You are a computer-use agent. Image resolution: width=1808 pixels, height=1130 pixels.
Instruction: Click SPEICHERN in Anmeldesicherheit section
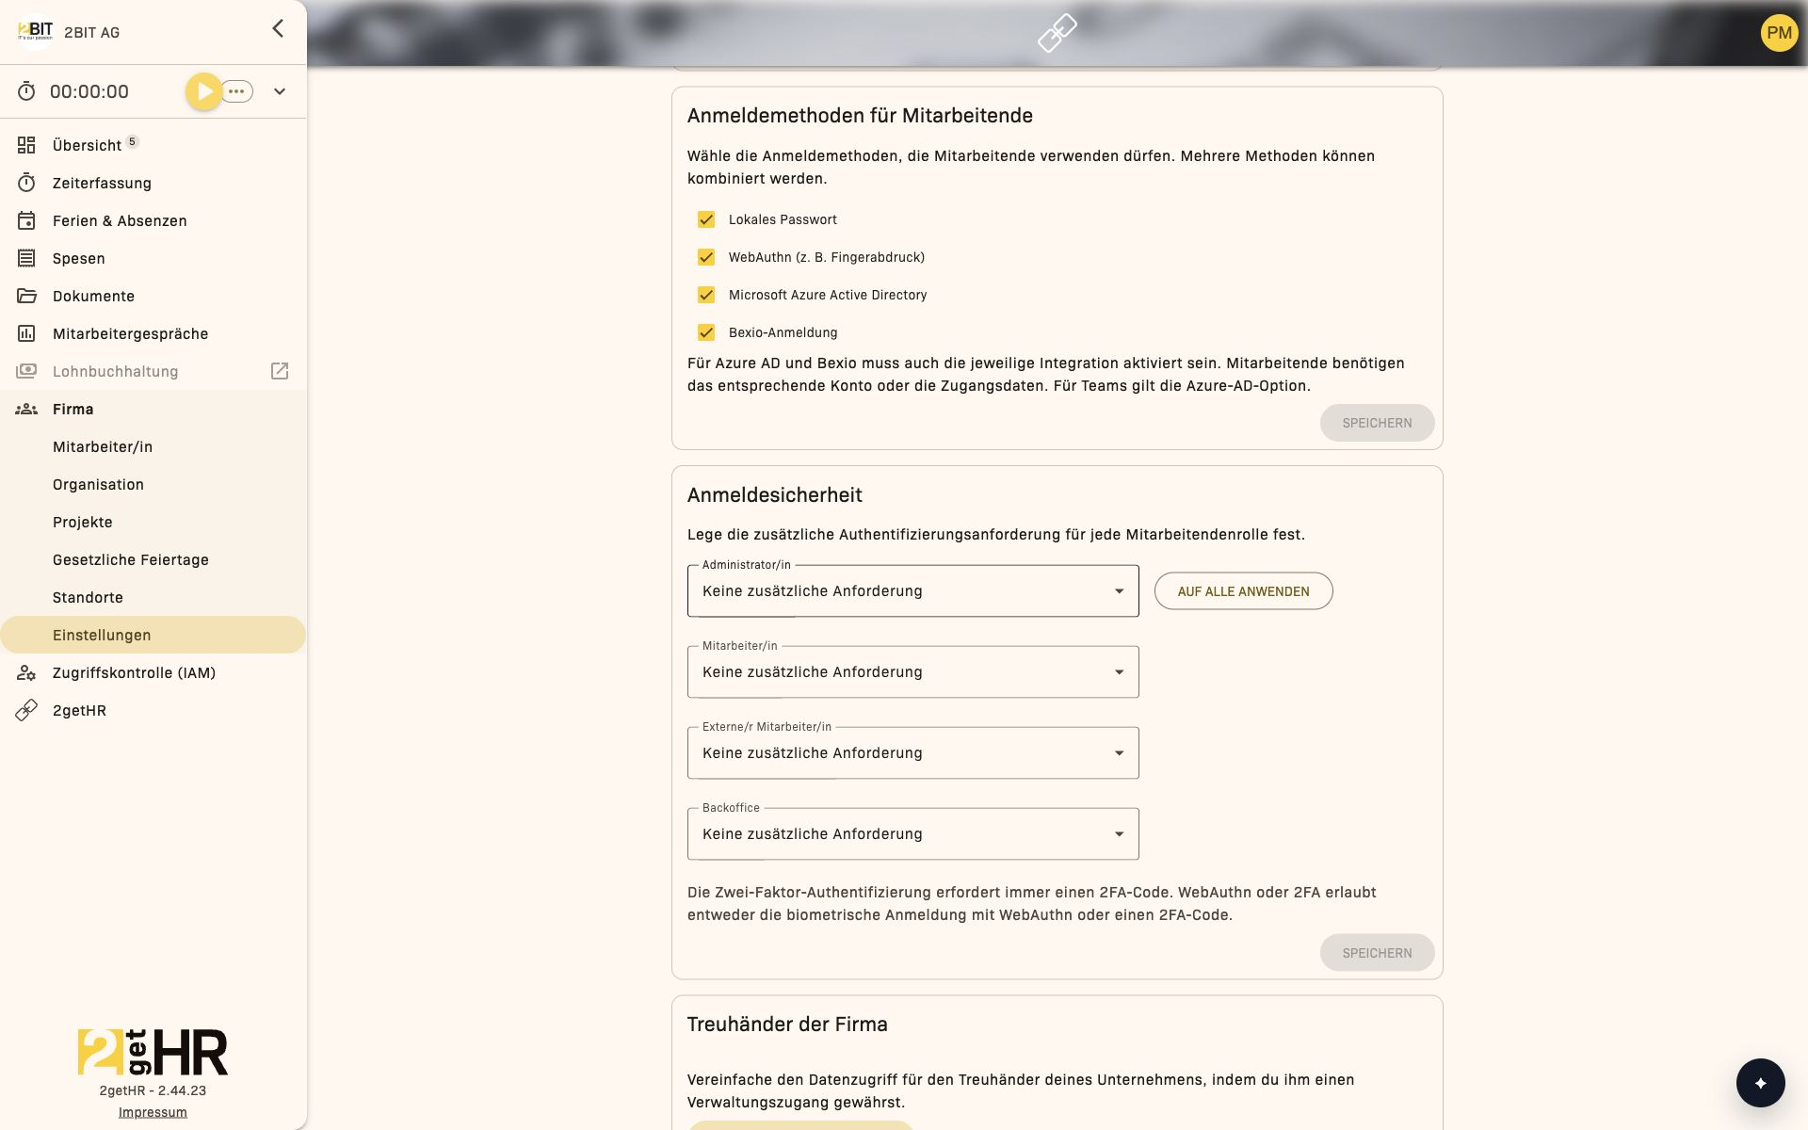(x=1377, y=953)
